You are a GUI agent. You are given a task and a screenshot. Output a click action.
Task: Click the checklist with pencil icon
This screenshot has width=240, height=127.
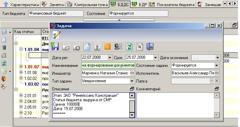click(56, 35)
